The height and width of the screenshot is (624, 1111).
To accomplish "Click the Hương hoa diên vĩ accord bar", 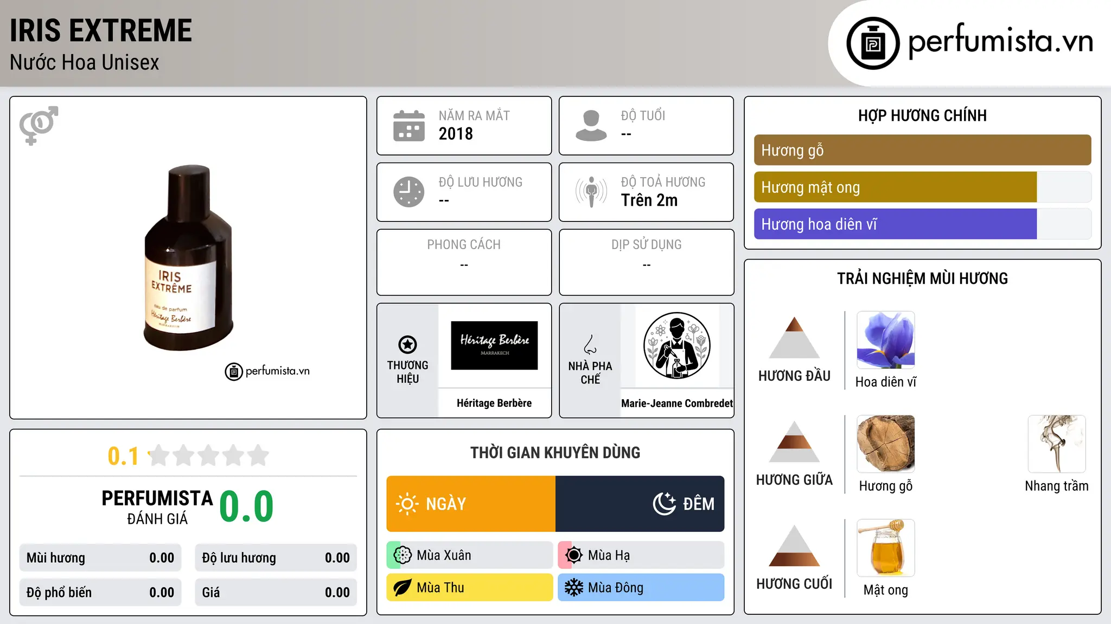I will coord(923,224).
